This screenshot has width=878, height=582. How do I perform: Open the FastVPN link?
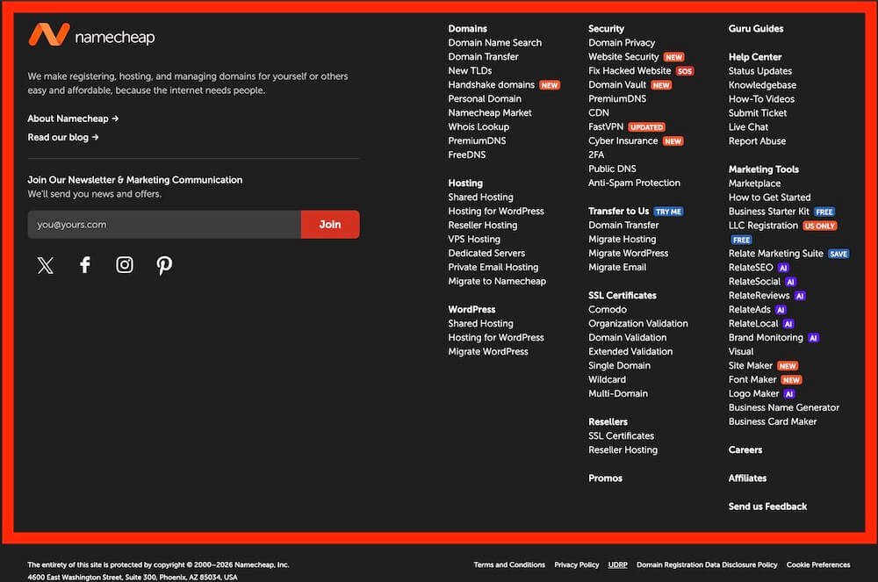click(606, 127)
